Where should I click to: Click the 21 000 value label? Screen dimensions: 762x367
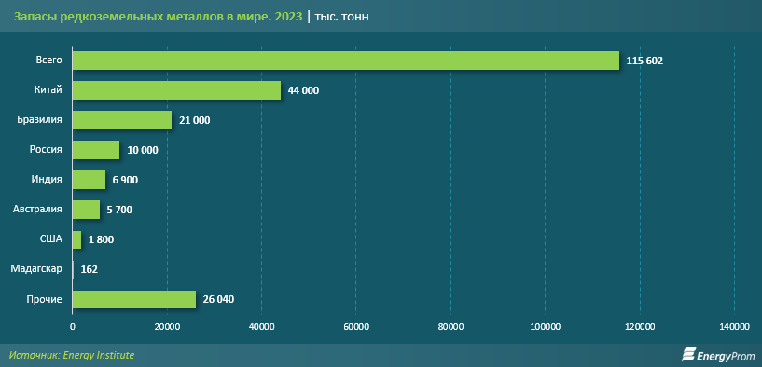coord(195,121)
